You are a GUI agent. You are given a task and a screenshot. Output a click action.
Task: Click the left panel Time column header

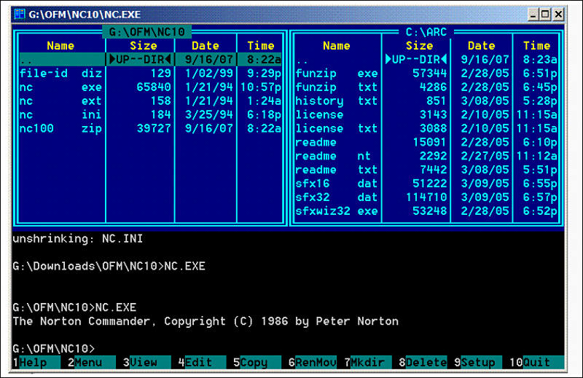[x=261, y=46]
